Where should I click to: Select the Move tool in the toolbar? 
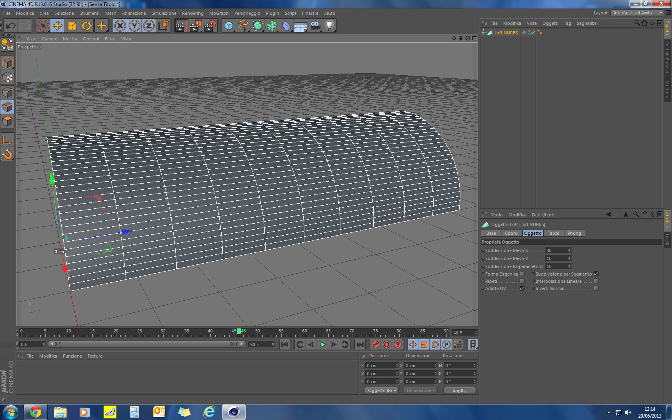(58, 26)
